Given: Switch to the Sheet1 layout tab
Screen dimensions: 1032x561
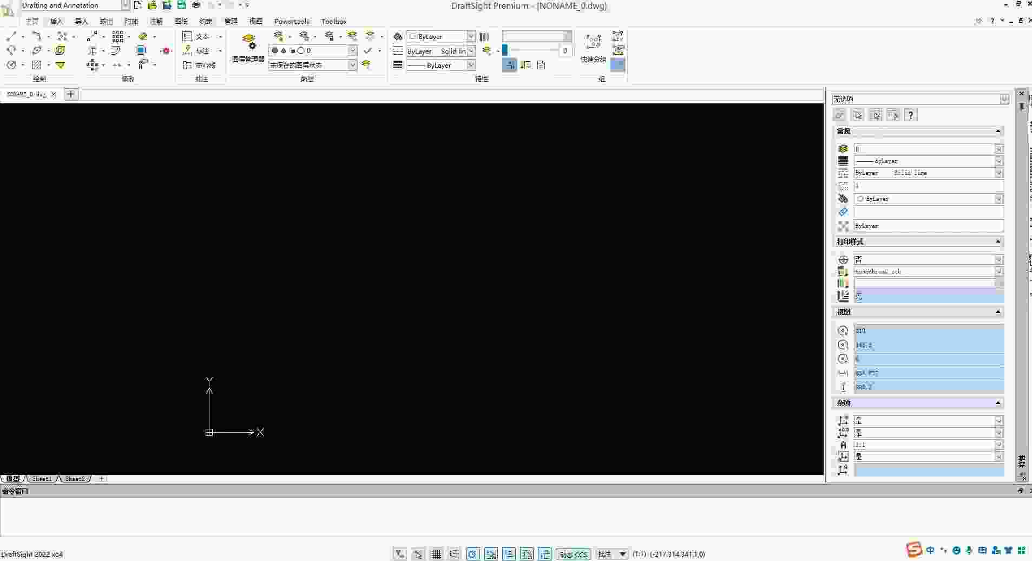Looking at the screenshot, I should click(x=42, y=479).
